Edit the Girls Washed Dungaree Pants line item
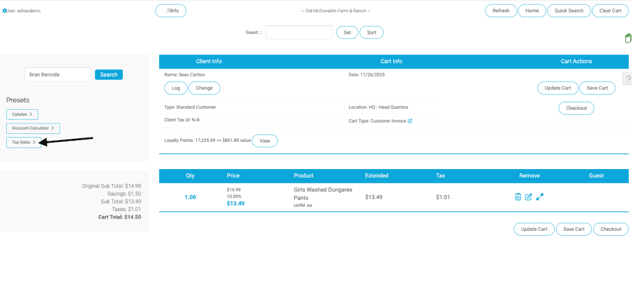The image size is (632, 282). [x=528, y=197]
